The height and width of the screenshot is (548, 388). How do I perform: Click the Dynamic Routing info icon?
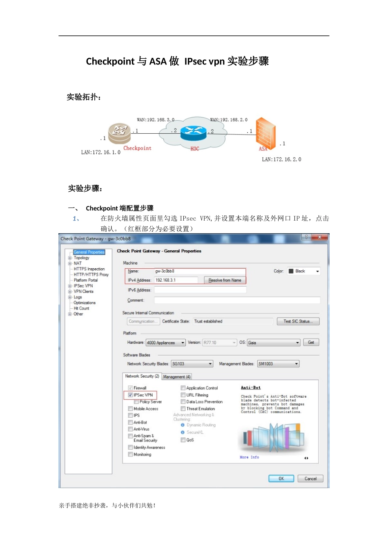pos(183,425)
